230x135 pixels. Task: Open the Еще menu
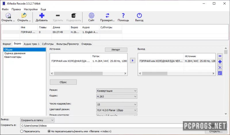click(43, 9)
